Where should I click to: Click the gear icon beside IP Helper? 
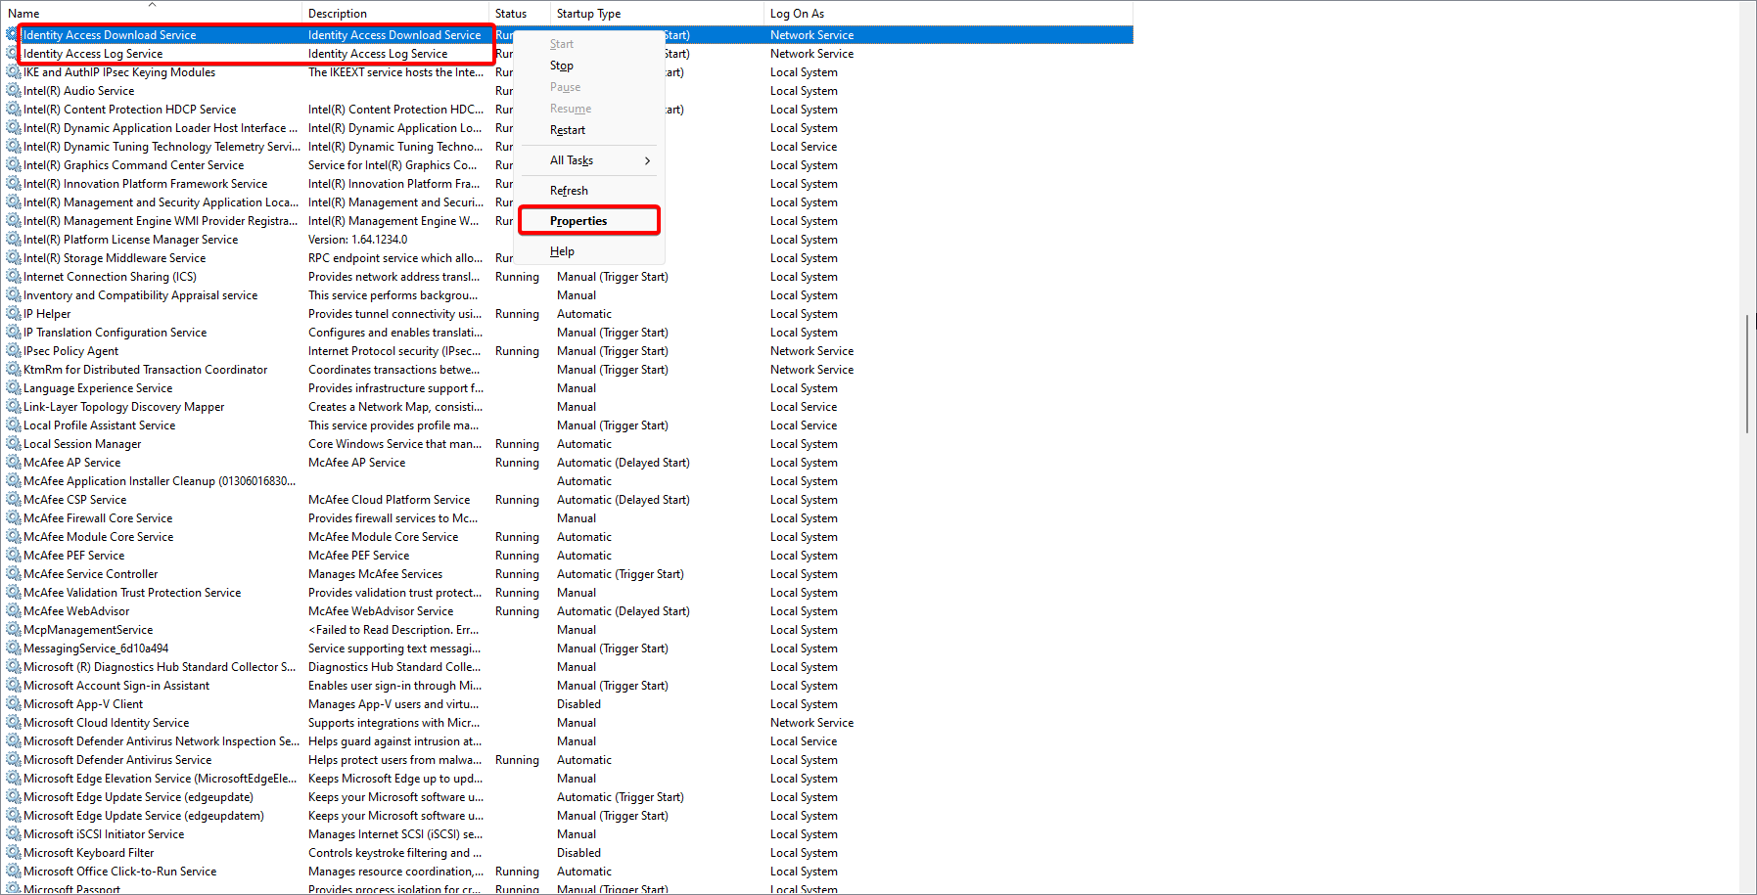pos(14,314)
